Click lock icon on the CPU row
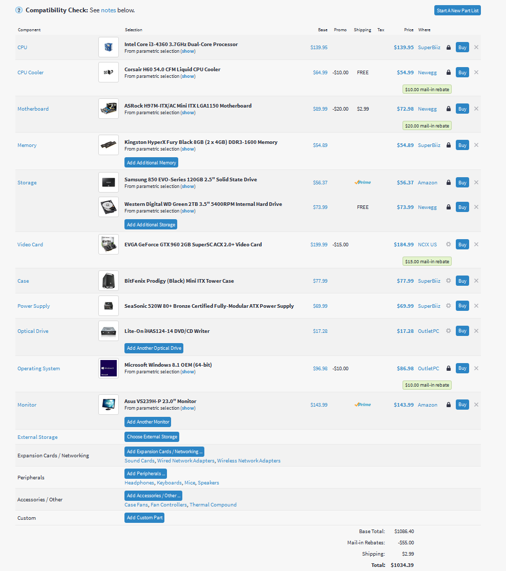Screen dimensions: 506x571 click(449, 47)
